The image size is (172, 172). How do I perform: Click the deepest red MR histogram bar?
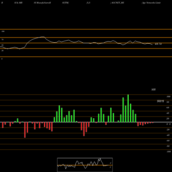click(25, 130)
